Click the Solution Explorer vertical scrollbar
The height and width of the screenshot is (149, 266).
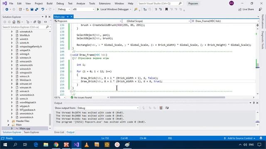tap(50, 120)
